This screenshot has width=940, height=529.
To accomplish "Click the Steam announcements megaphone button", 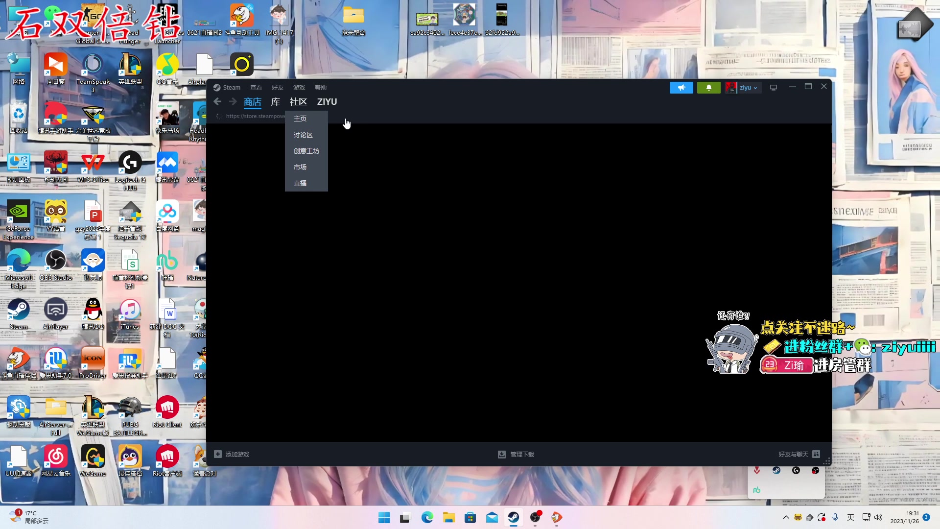I will (x=681, y=88).
